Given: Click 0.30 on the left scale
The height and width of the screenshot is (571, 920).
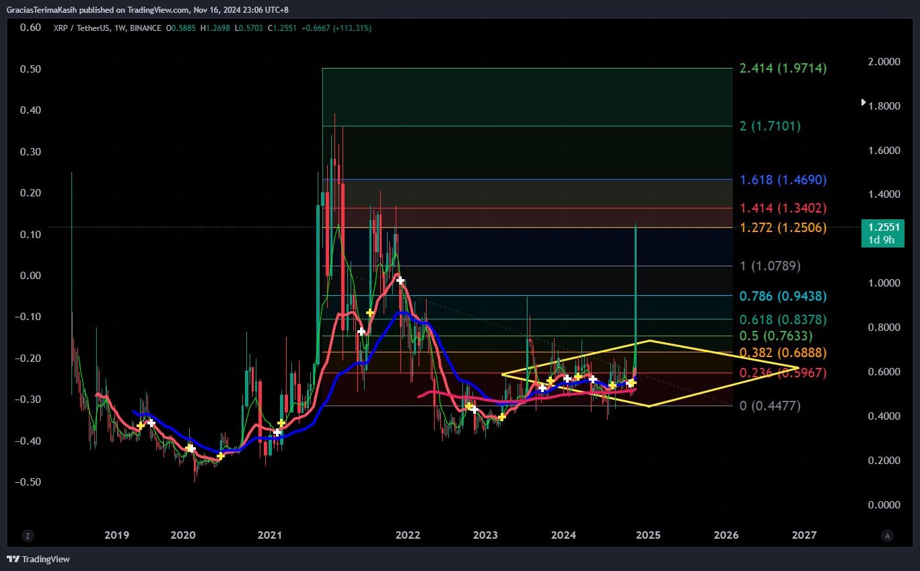Looking at the screenshot, I should [30, 151].
